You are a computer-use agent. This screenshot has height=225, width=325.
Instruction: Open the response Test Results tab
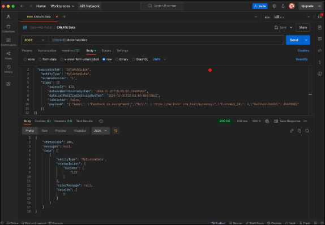[84, 121]
